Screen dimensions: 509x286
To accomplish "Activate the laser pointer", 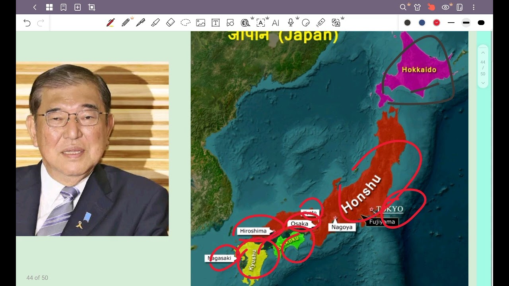I will pyautogui.click(x=321, y=23).
